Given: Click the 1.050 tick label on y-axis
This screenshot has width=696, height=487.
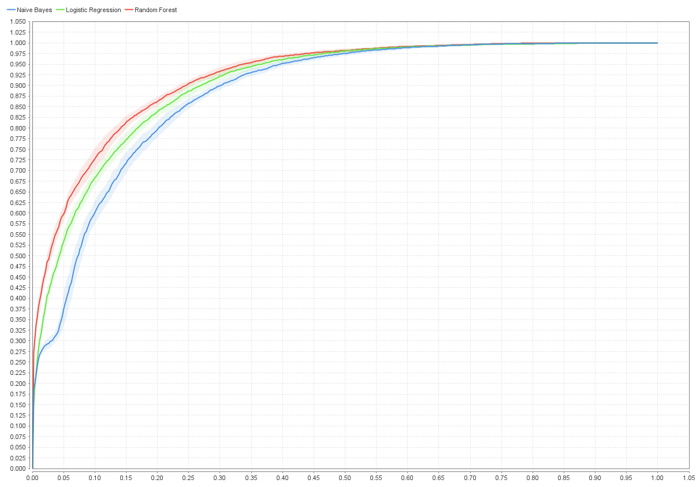Looking at the screenshot, I should tap(17, 21).
